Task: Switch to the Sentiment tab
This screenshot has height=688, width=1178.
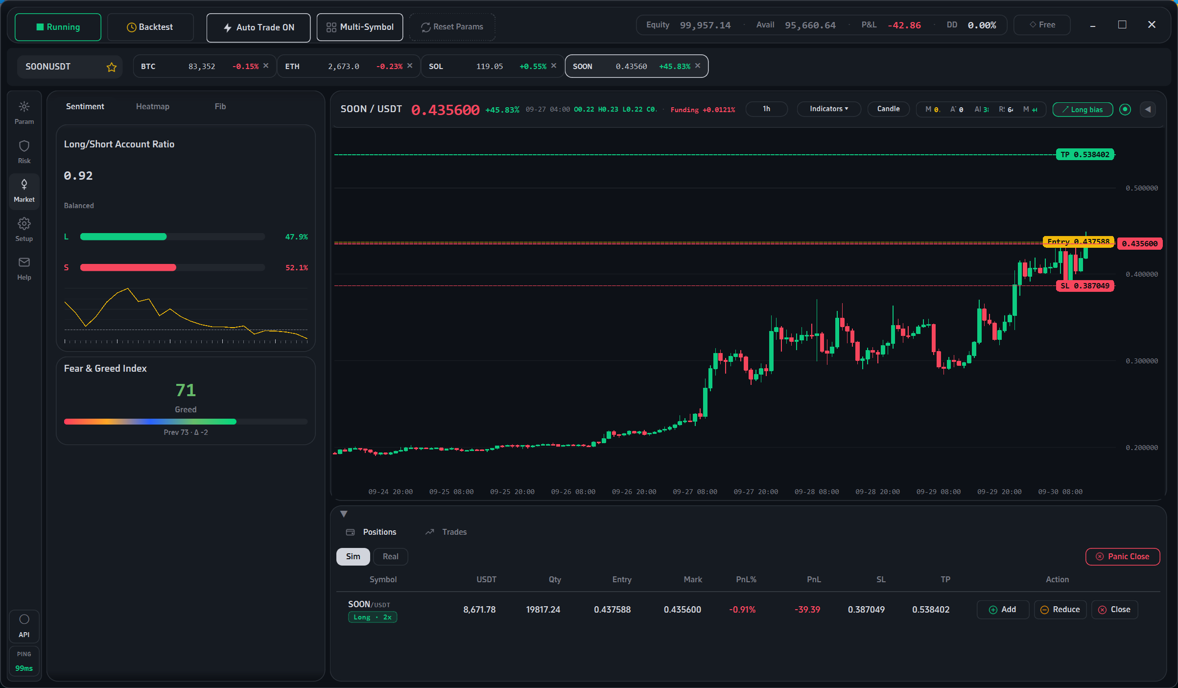Action: pyautogui.click(x=85, y=106)
